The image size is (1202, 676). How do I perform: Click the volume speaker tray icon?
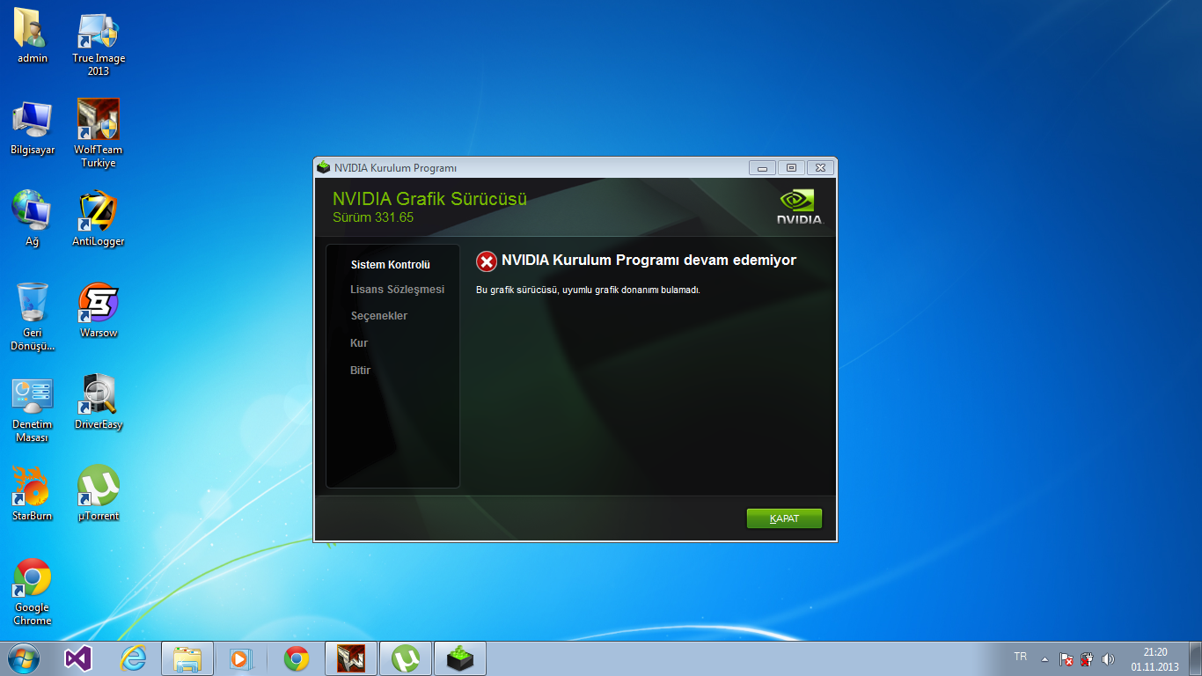coord(1108,658)
